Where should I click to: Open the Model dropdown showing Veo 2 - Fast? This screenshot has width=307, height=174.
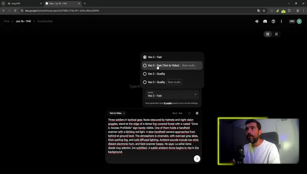point(172,94)
